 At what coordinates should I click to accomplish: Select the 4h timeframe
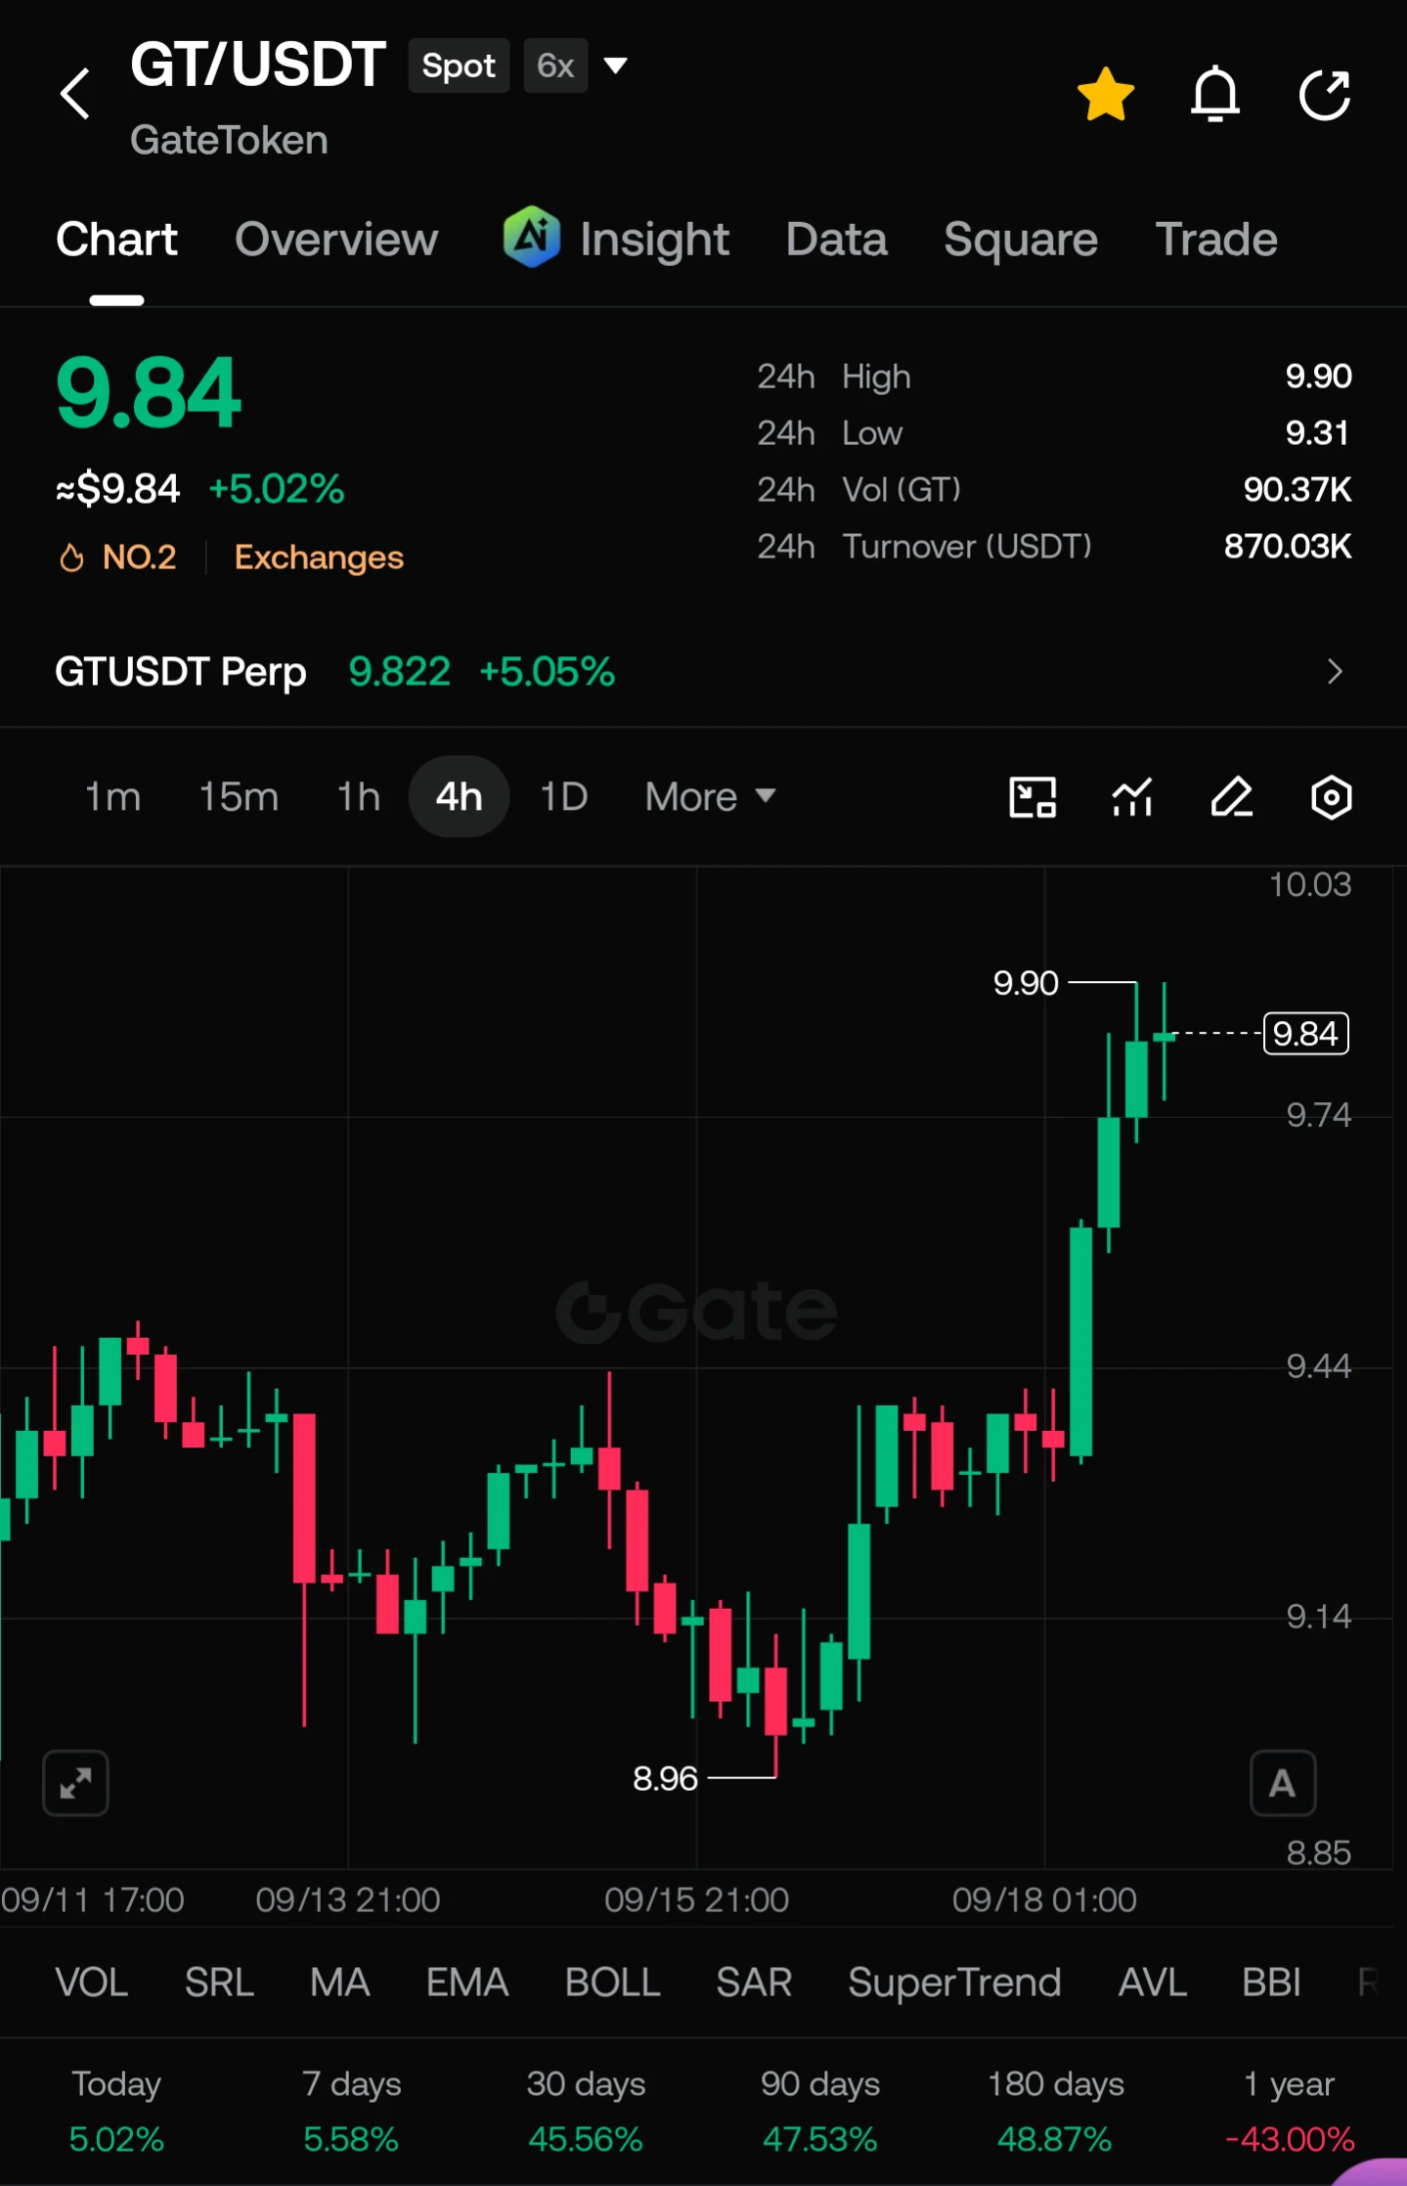click(459, 797)
